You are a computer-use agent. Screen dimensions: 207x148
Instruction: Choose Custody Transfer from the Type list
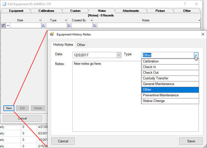[170, 78]
